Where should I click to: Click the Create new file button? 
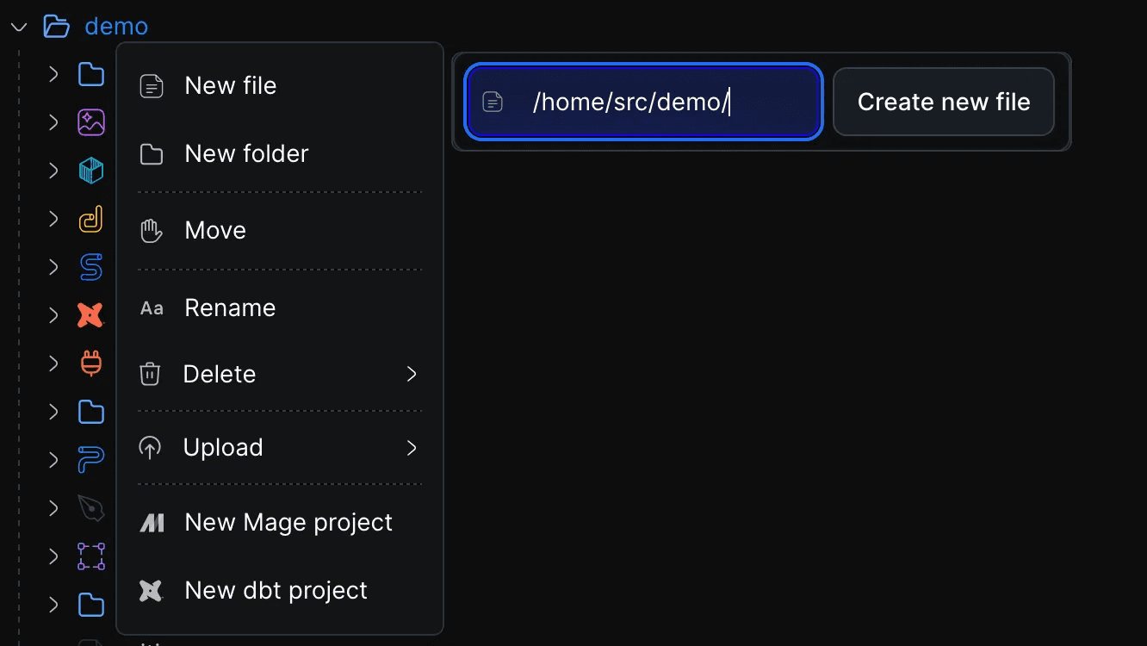coord(944,102)
